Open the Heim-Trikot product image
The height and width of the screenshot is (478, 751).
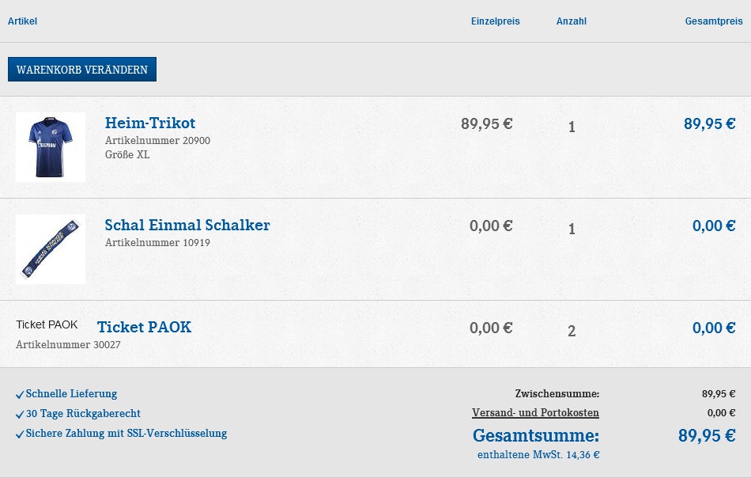pyautogui.click(x=50, y=146)
